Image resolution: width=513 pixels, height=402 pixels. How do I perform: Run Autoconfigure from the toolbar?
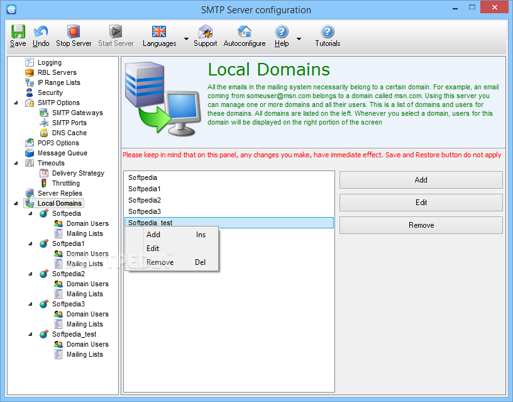click(x=245, y=31)
